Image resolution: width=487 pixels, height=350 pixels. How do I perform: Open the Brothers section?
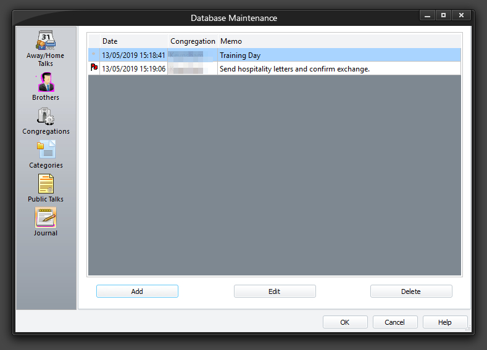point(46,86)
